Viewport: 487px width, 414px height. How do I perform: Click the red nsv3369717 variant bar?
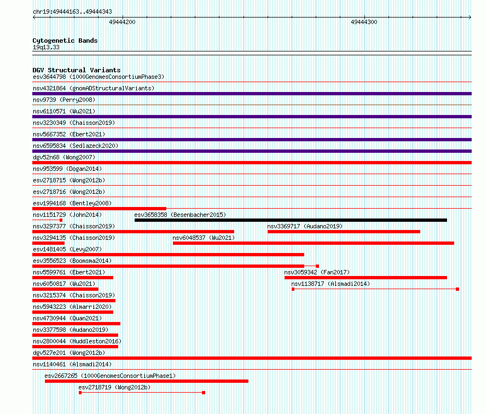click(344, 232)
